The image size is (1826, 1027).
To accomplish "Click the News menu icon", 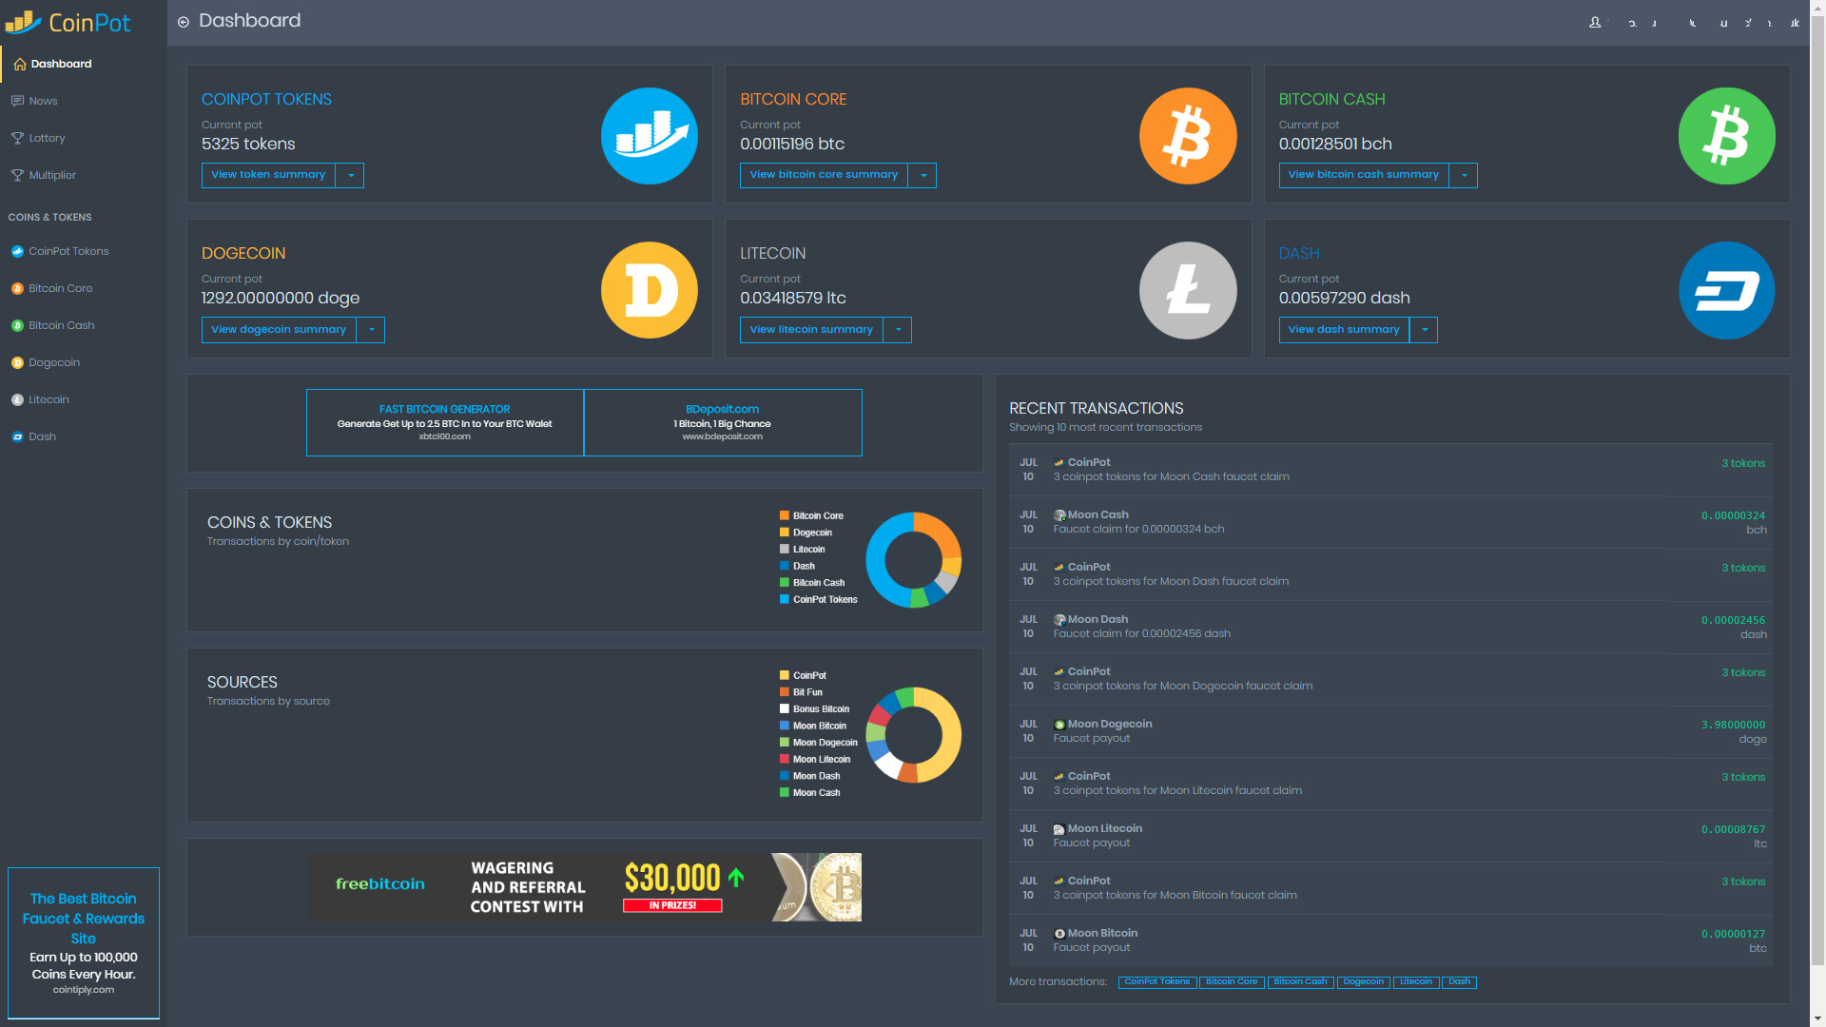I will tap(17, 100).
